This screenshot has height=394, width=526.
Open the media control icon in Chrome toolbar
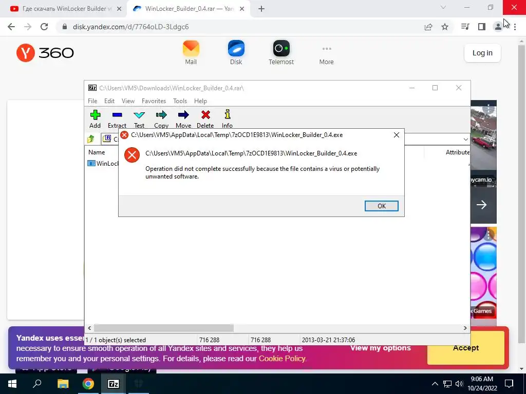465,27
